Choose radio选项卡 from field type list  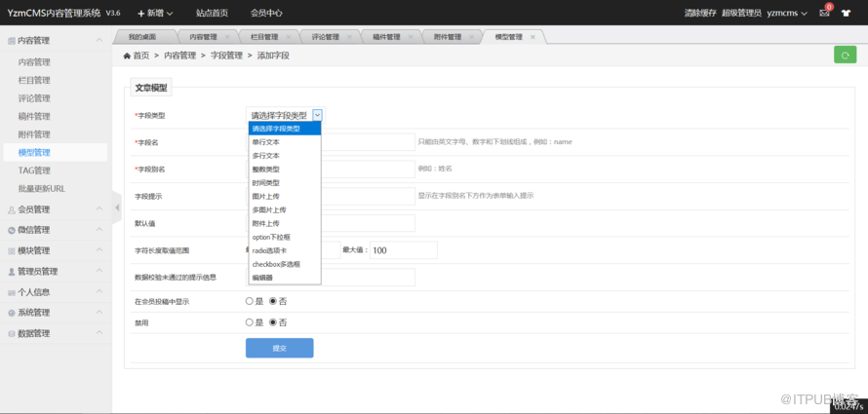point(285,250)
